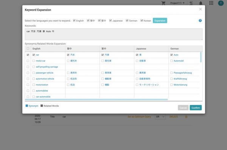The height and width of the screenshot is (150, 227).
Task: Tick the Automobil German checkbox
Action: [x=171, y=61]
